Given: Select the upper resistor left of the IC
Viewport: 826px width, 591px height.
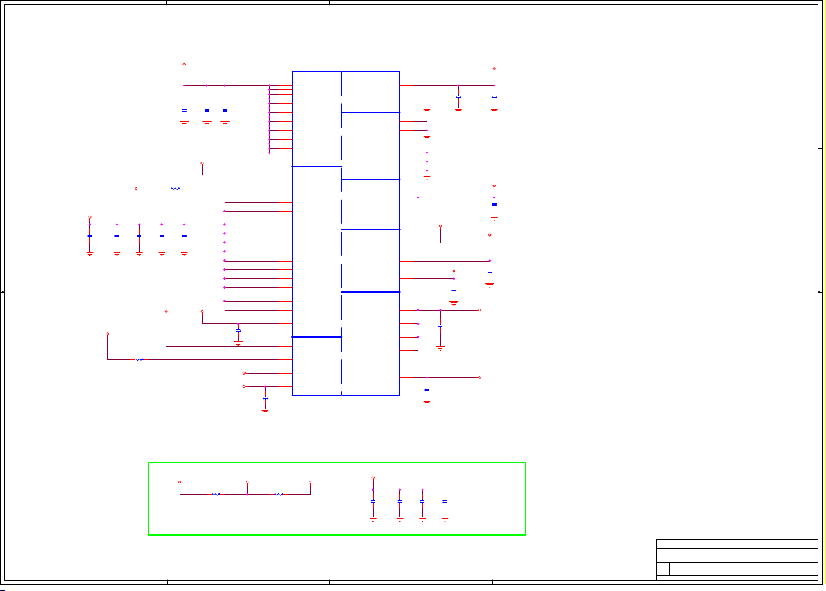Looking at the screenshot, I should (x=175, y=189).
